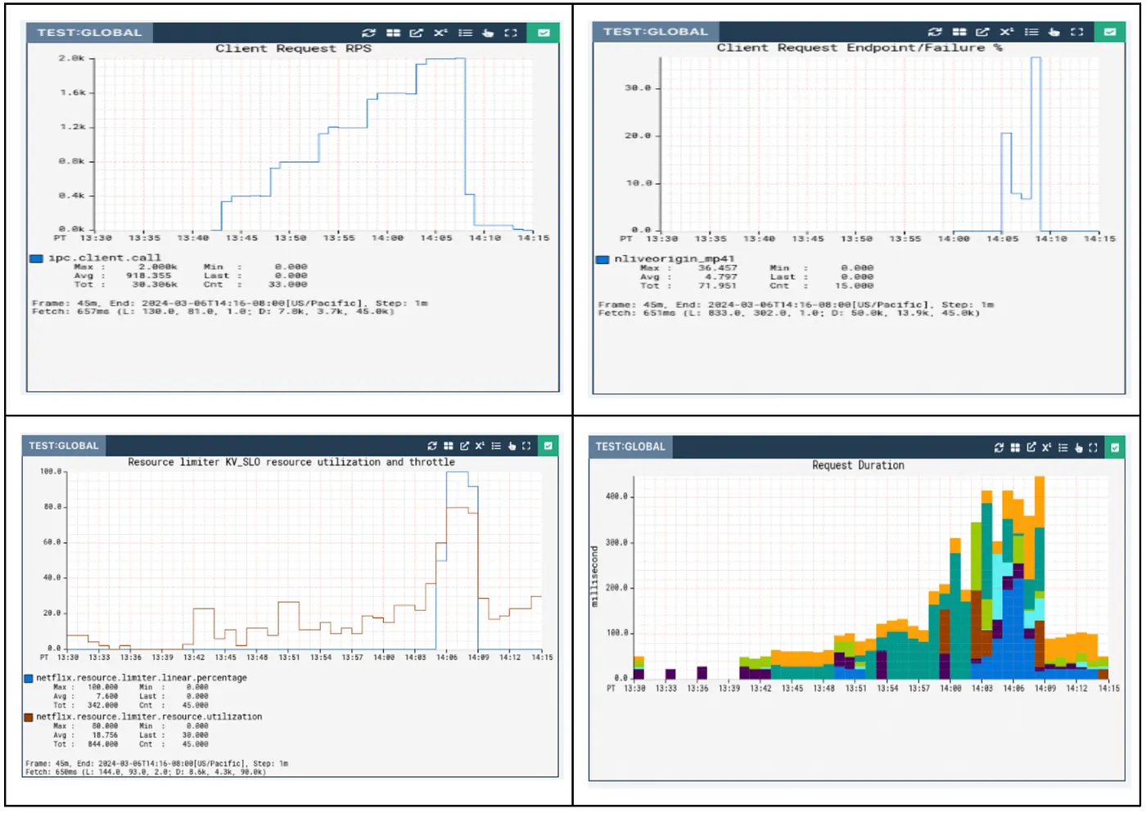Toggle legend list icon on Endpoint/Failure % panel

(x=1031, y=32)
